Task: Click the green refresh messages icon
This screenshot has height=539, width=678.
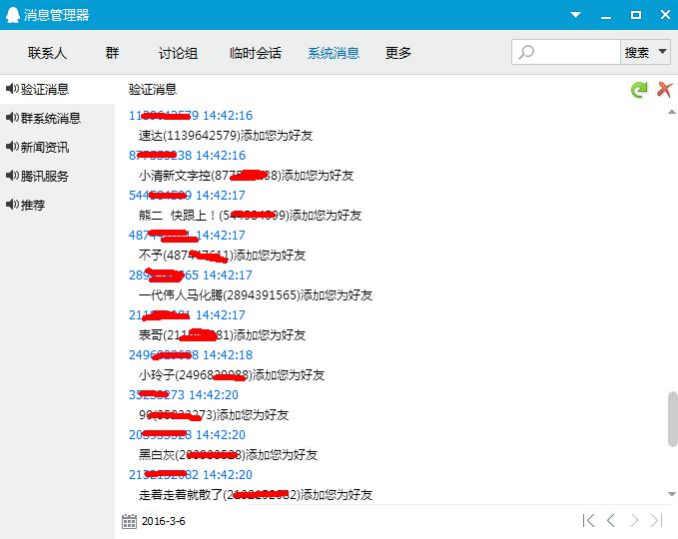Action: pyautogui.click(x=639, y=90)
